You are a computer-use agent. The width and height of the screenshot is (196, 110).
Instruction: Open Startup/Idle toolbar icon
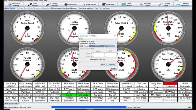pos(66,5)
